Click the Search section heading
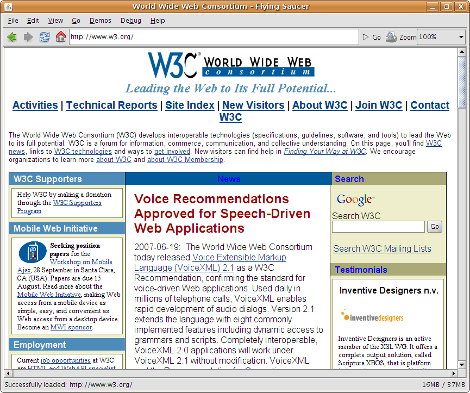The height and width of the screenshot is (393, 470). pos(349,179)
